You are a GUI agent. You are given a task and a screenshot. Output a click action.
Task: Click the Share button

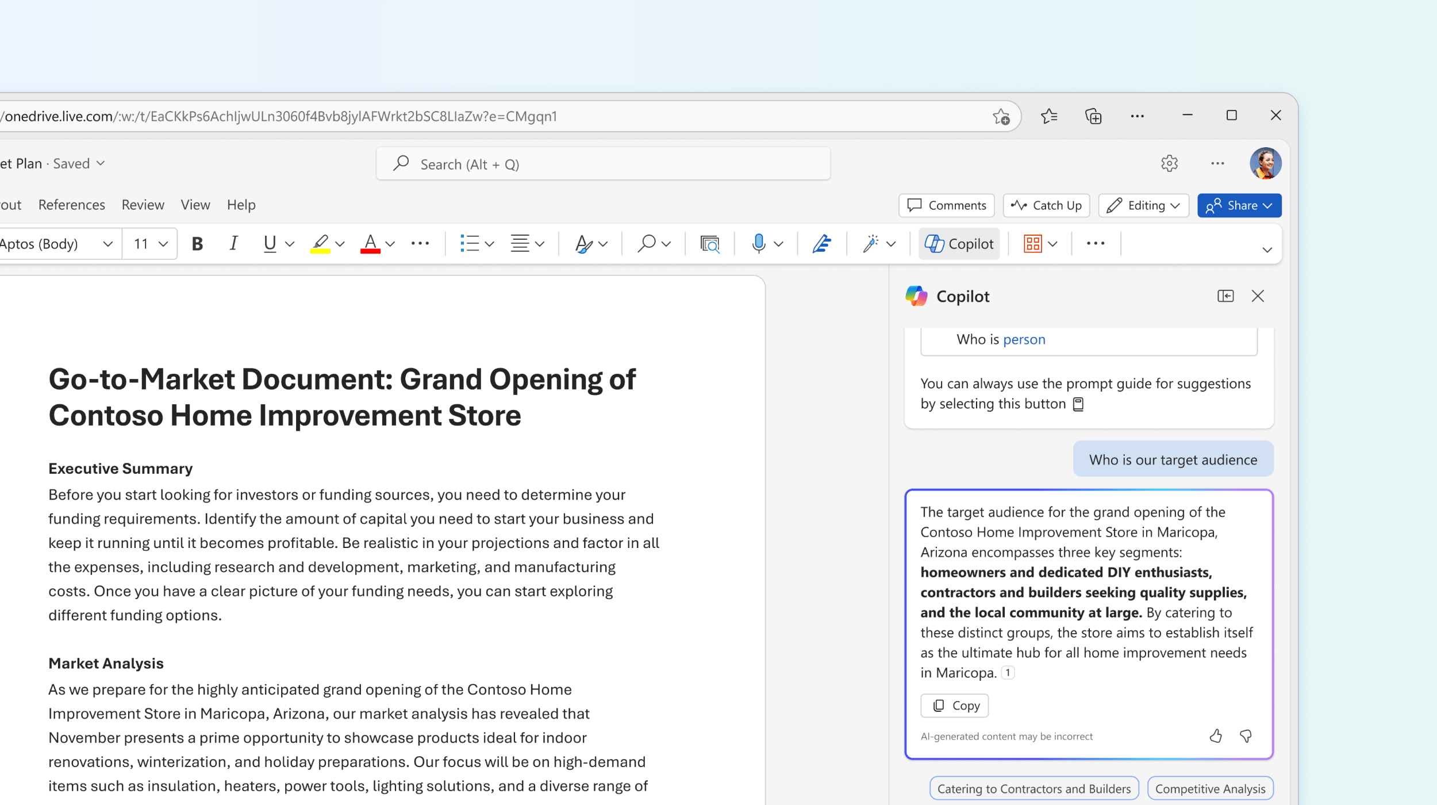[1240, 205]
